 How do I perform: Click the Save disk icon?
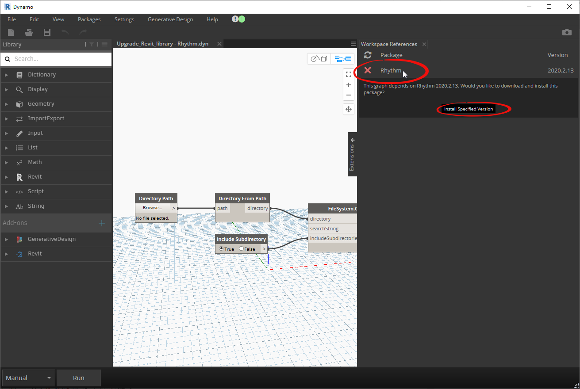[47, 32]
